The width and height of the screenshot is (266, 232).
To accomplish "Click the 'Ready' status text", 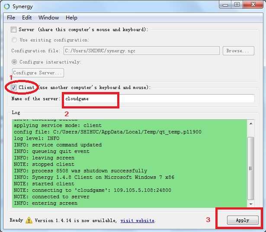I will coord(16,220).
